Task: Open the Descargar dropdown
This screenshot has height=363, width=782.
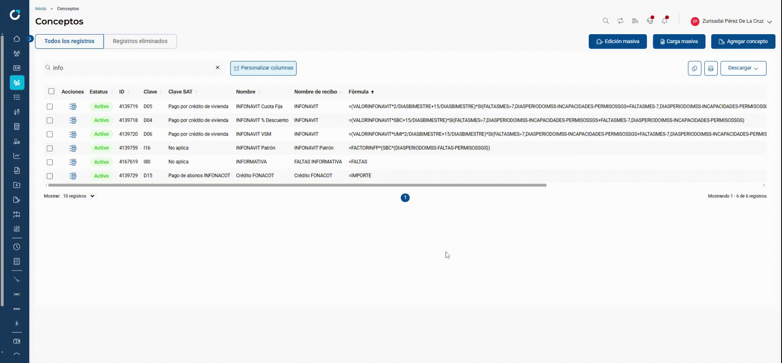Action: pos(743,68)
